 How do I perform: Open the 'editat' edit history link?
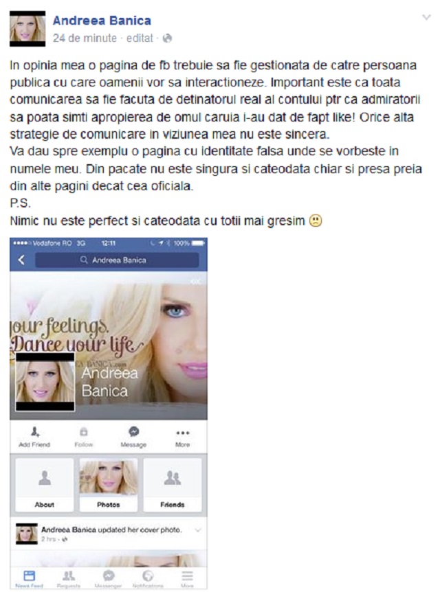pyautogui.click(x=140, y=38)
